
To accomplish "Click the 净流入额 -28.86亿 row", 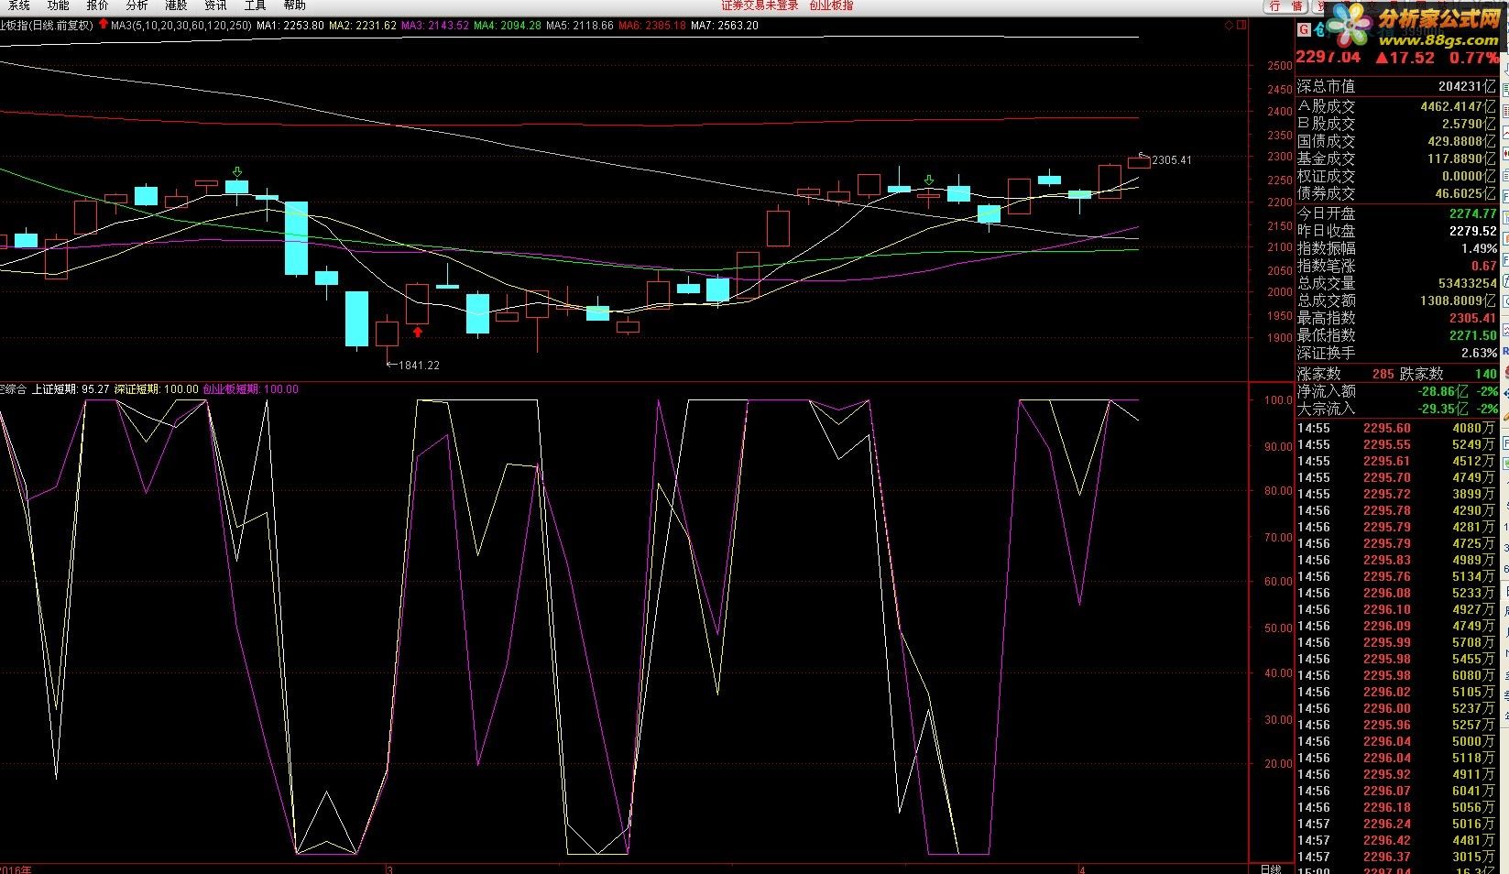I will click(x=1397, y=391).
